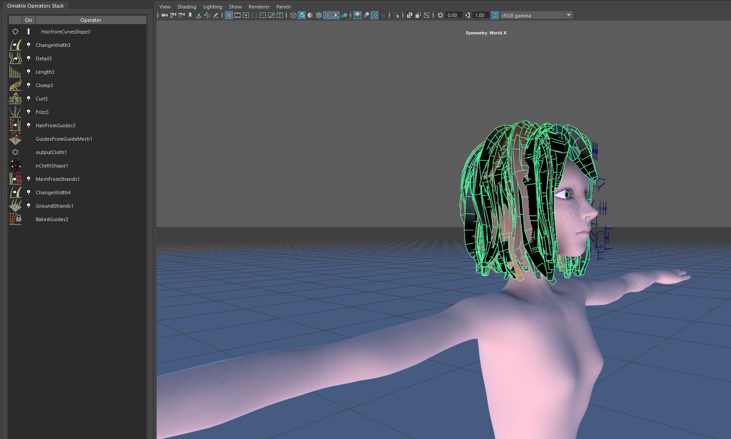Select the GuidesFromGuideMesh1 operator
This screenshot has height=439, width=731.
point(64,139)
